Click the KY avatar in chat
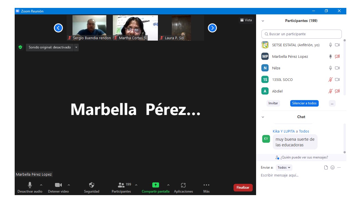This screenshot has height=203, width=361. [266, 139]
